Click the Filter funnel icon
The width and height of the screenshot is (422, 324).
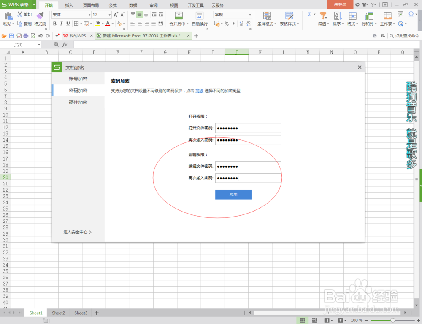323,16
